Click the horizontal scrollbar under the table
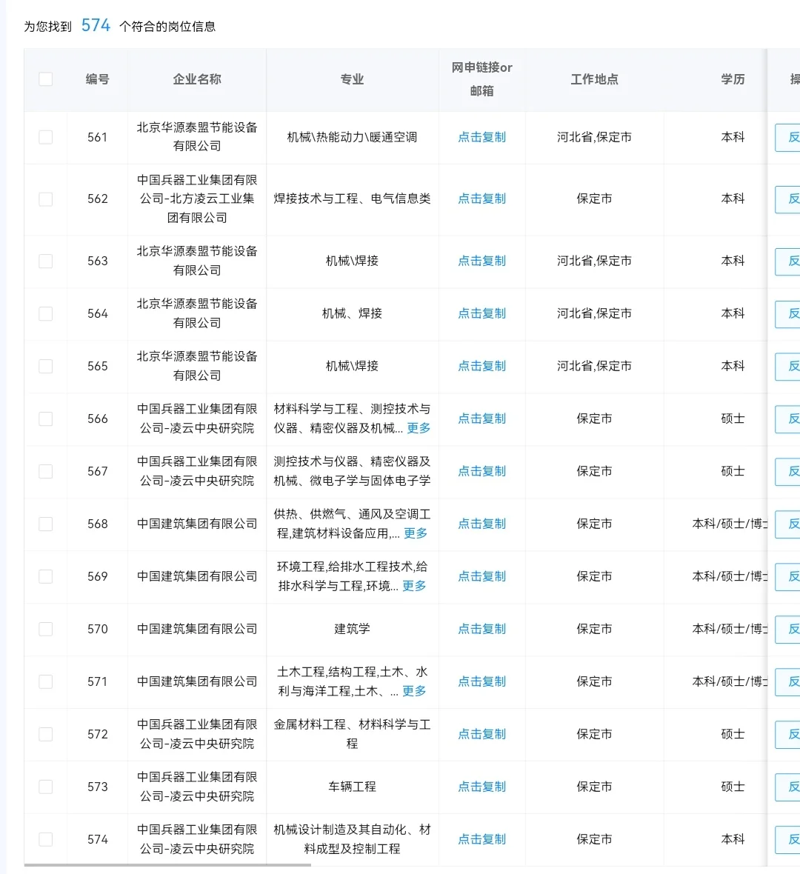800x874 pixels. (x=167, y=865)
